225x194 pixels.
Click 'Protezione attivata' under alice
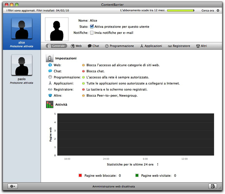(x=21, y=46)
